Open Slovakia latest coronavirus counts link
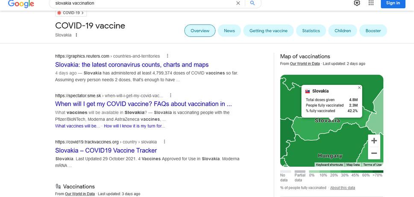The height and width of the screenshot is (197, 414). pyautogui.click(x=132, y=64)
